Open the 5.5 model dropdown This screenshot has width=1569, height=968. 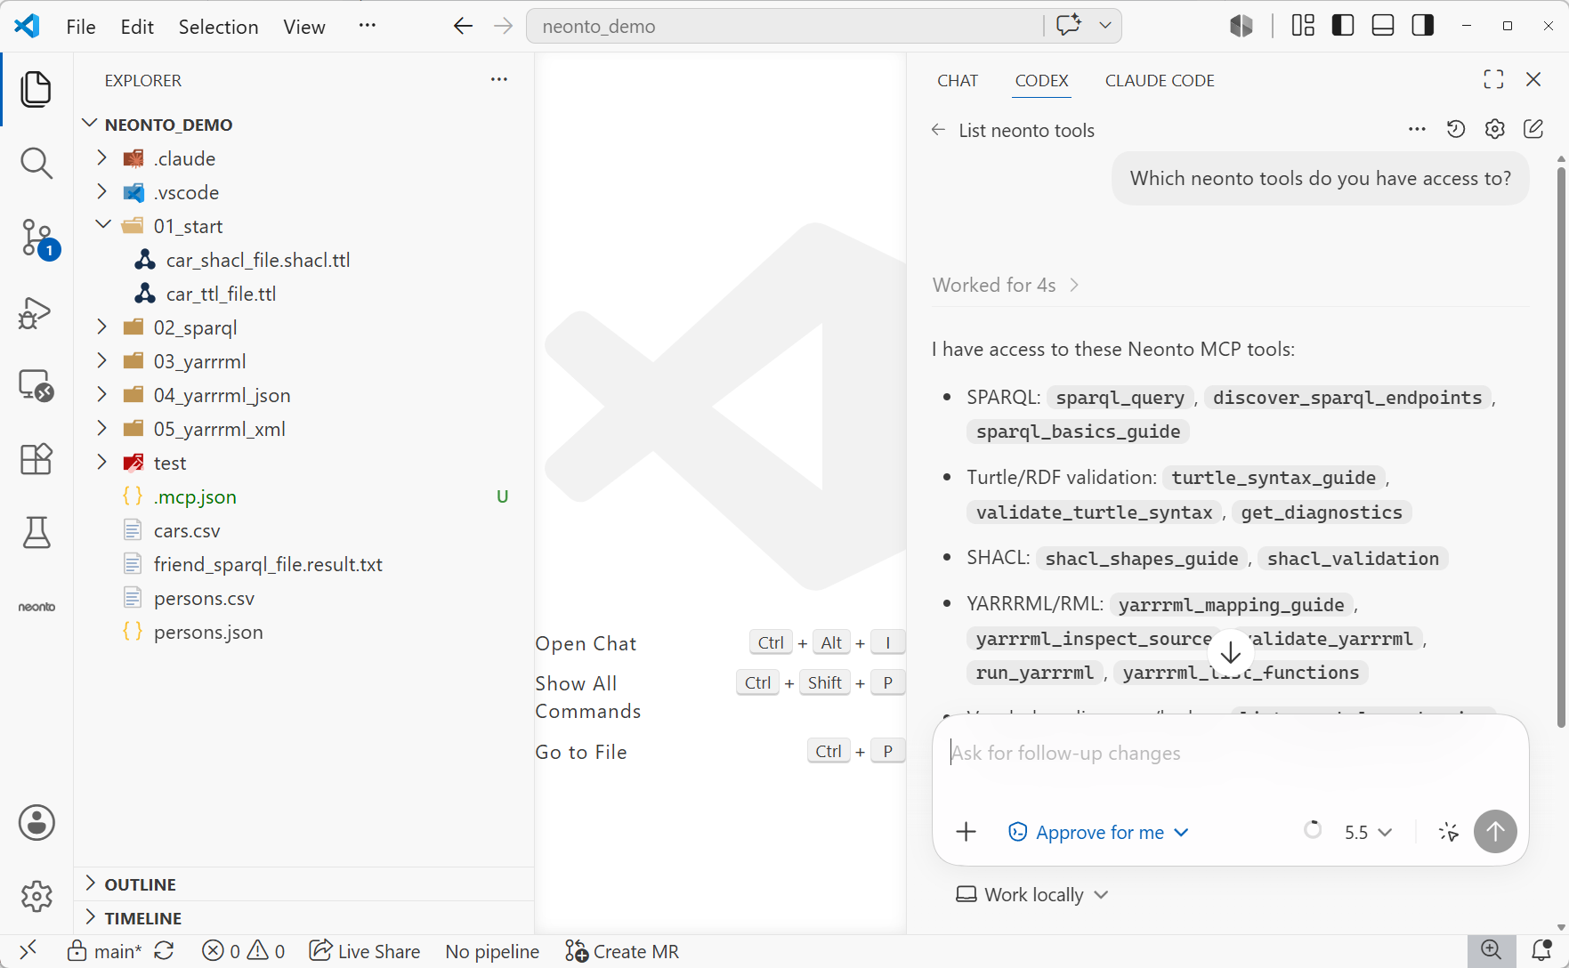[x=1368, y=832]
